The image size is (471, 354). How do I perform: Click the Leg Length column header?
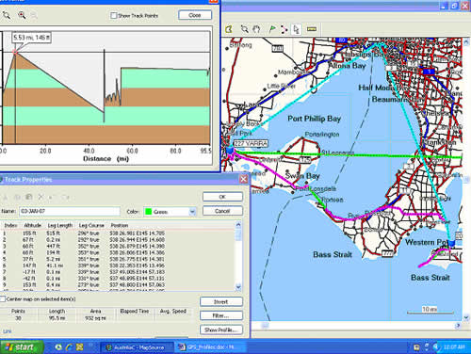click(x=59, y=225)
